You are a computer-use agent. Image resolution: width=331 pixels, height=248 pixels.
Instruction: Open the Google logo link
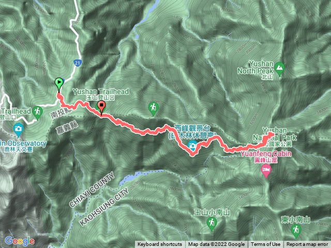tap(20, 241)
